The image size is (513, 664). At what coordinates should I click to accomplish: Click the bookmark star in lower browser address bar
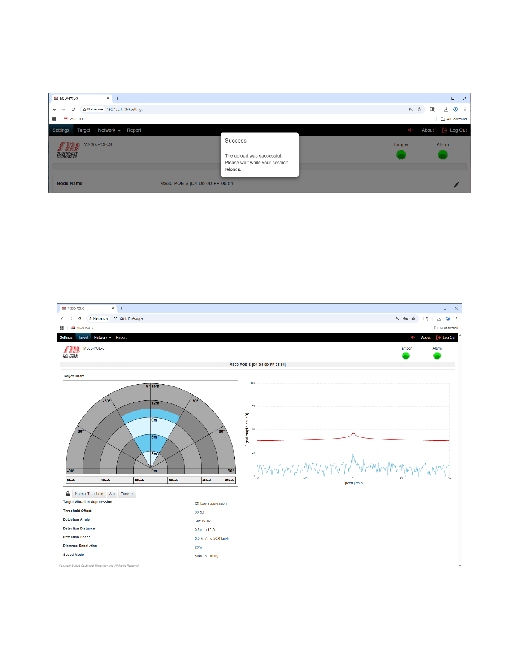point(413,319)
